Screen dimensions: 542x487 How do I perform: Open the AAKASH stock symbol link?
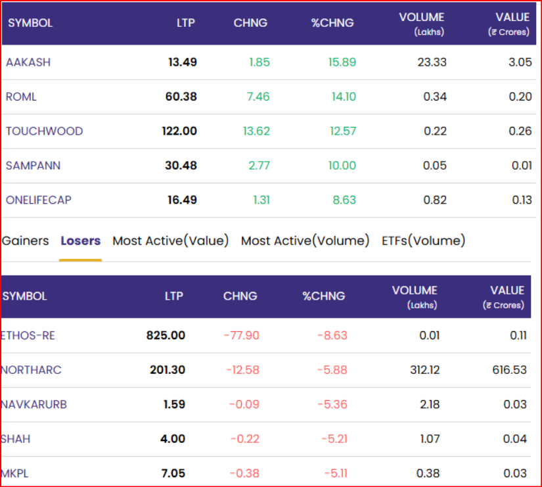[x=28, y=62]
